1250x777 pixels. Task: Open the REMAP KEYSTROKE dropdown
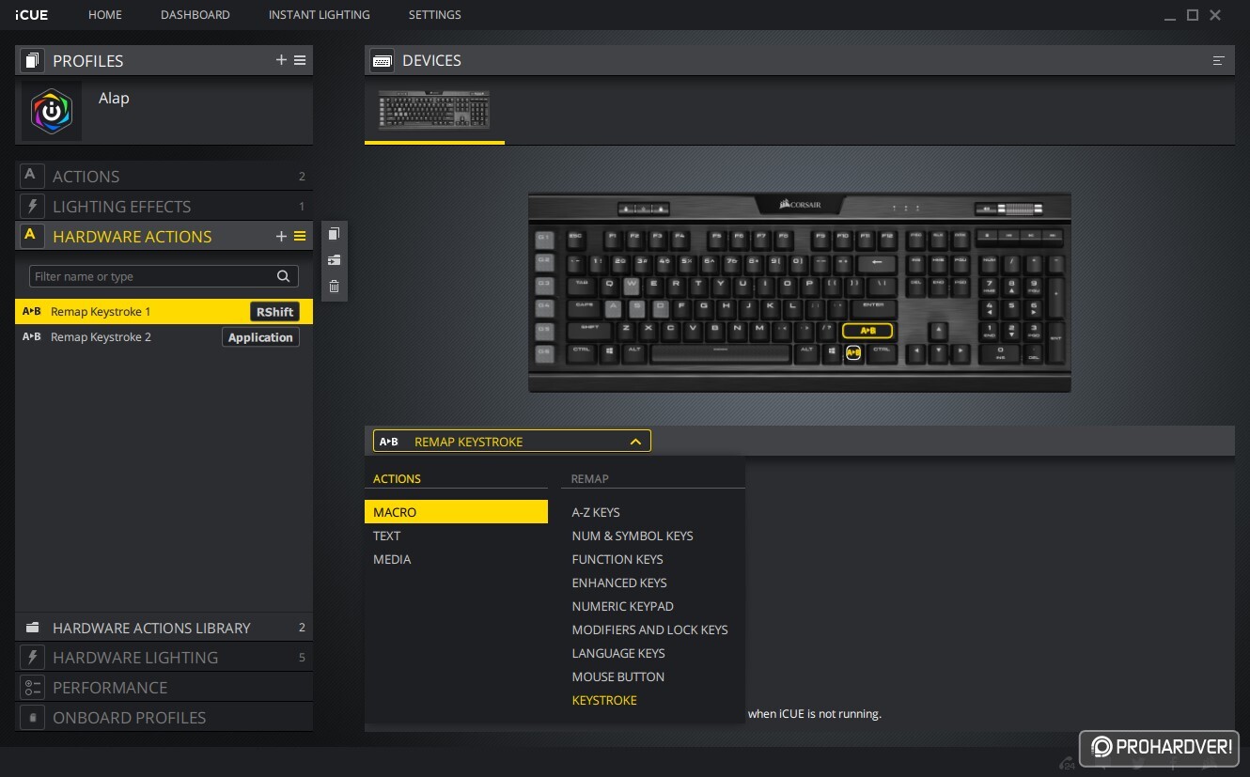tap(512, 442)
